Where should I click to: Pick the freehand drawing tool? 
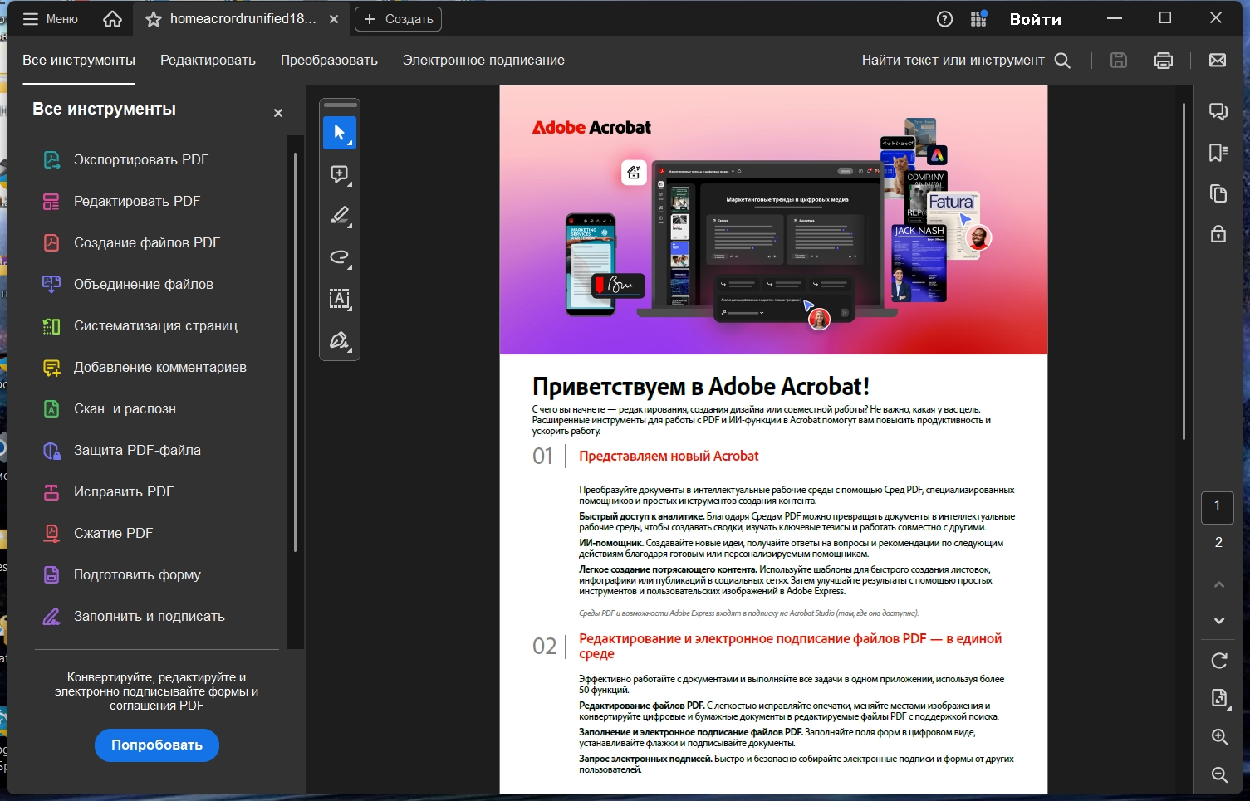(340, 257)
